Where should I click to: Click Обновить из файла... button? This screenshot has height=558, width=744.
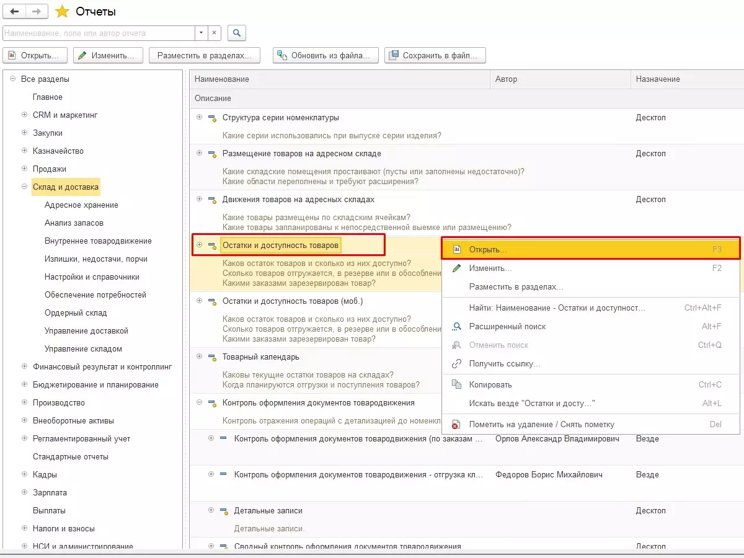pos(325,55)
